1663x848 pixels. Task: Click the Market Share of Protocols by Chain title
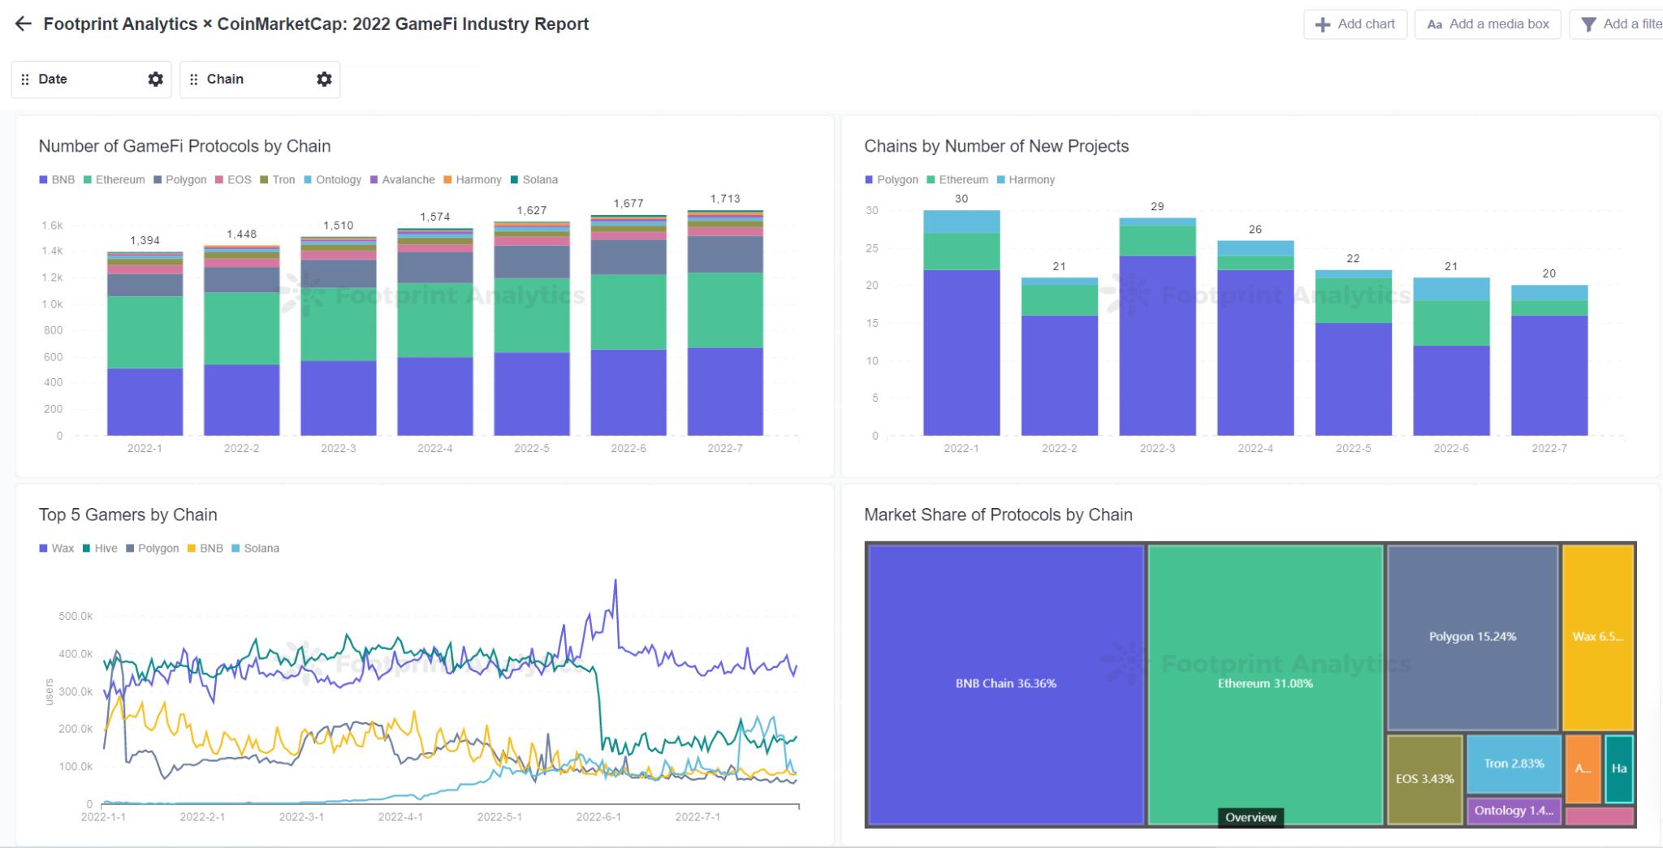pyautogui.click(x=998, y=514)
